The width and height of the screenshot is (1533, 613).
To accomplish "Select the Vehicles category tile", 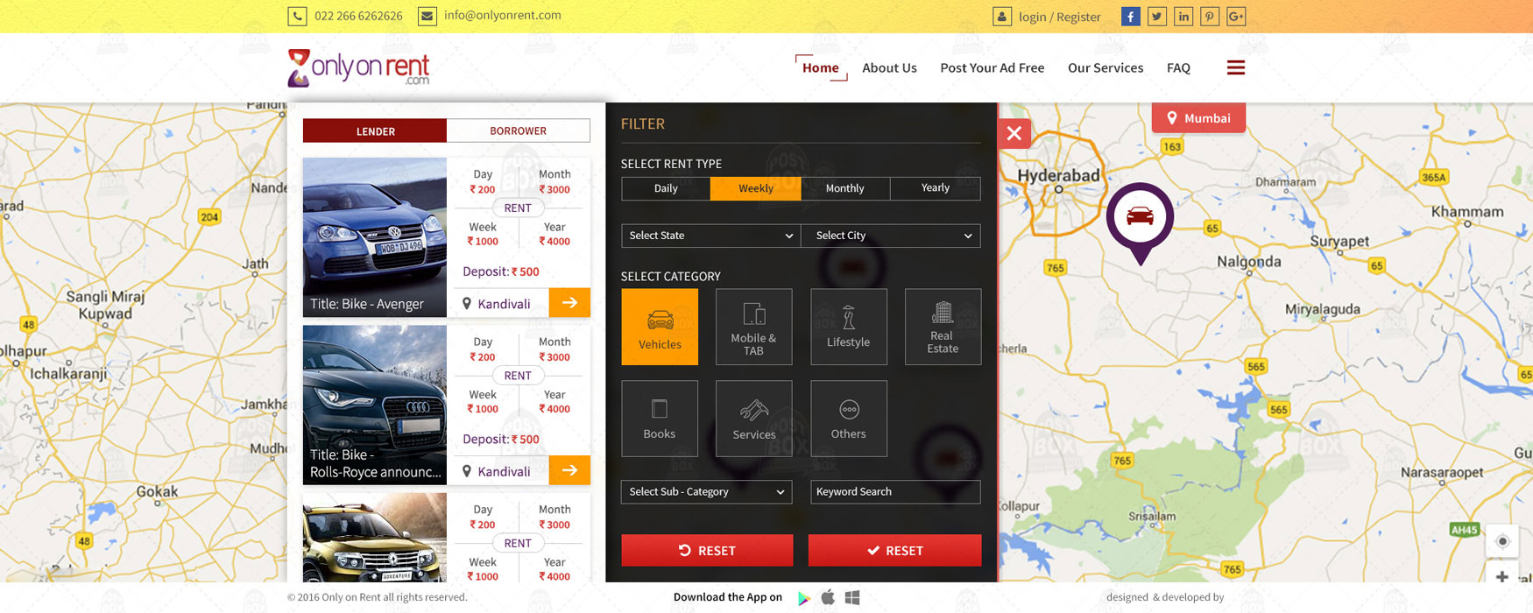I will (x=660, y=327).
